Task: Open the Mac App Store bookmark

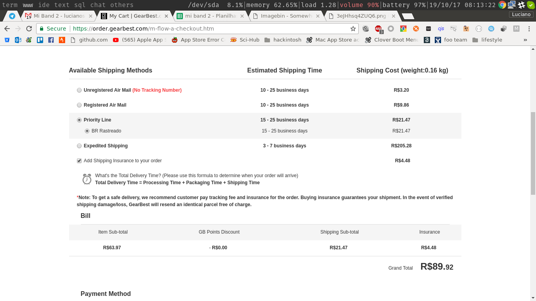Action: 333,40
